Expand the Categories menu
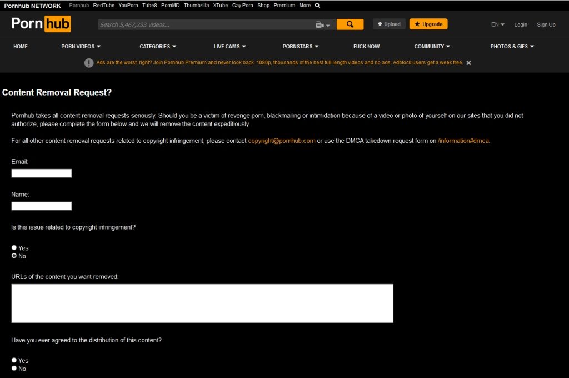 coord(158,47)
